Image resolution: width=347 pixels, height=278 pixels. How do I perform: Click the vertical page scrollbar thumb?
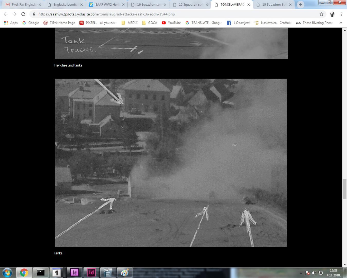[x=345, y=189]
